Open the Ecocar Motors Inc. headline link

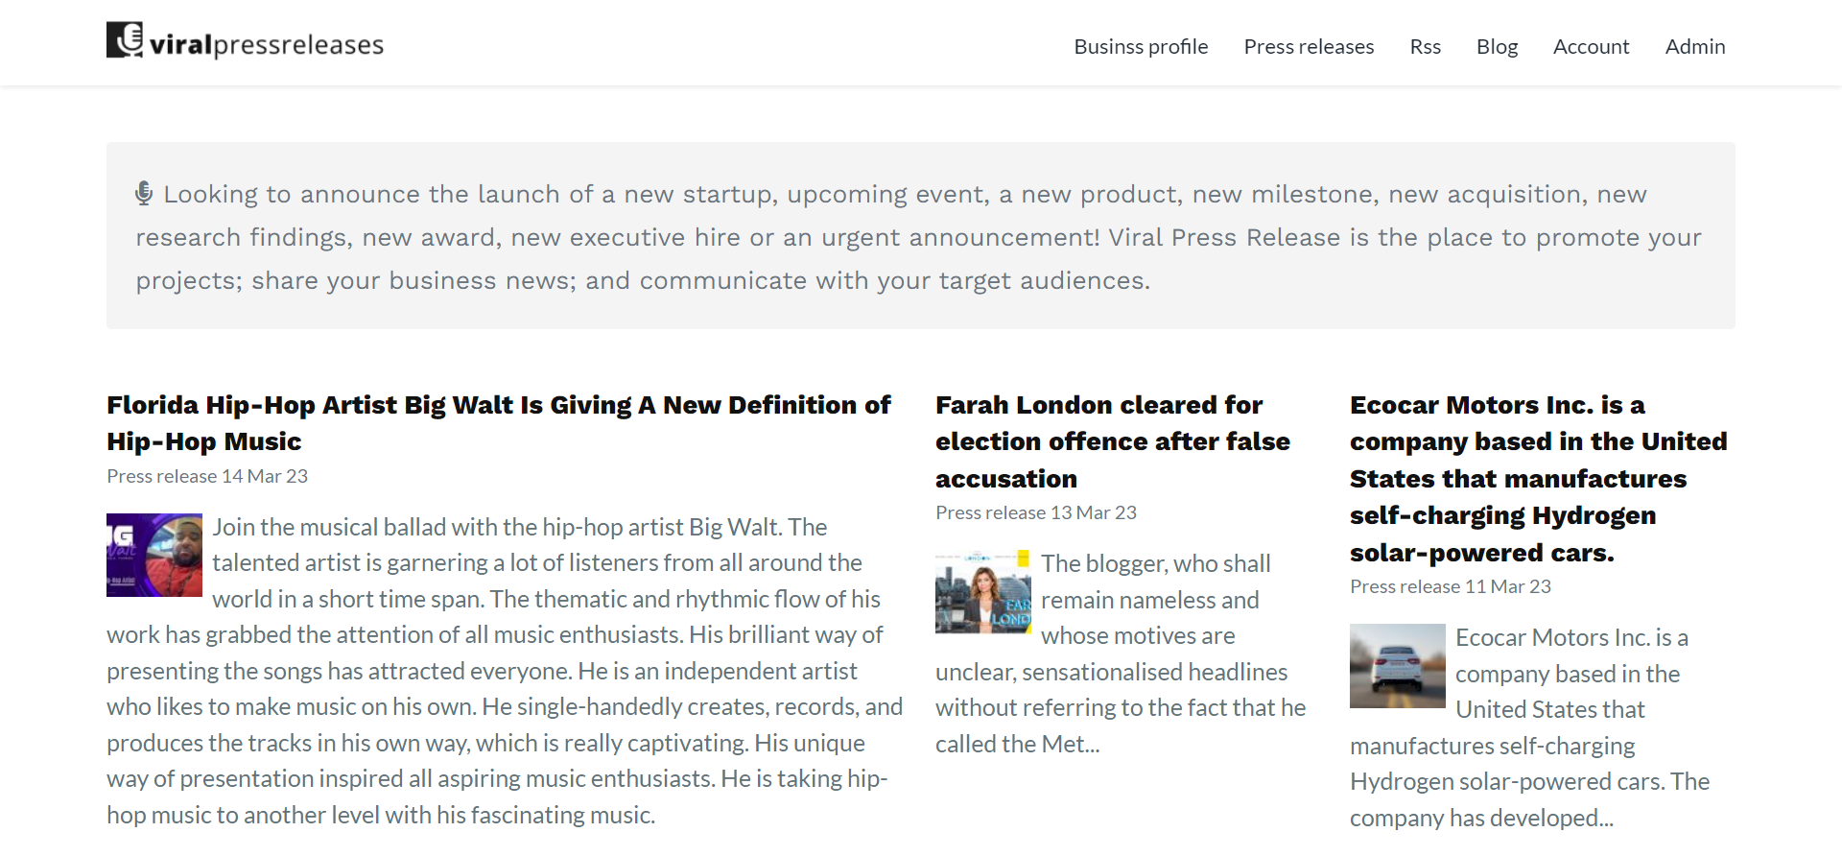1538,478
